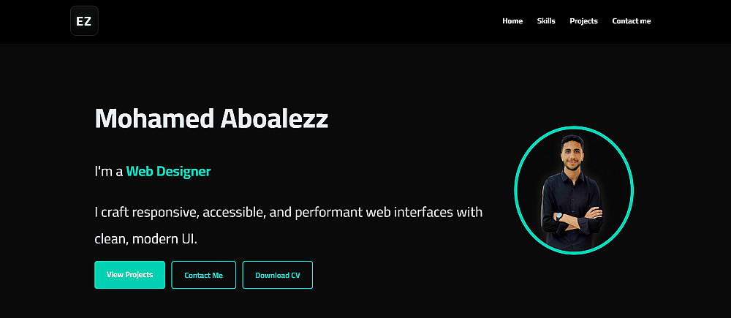
Task: Click the outlined Contact Me button
Action: pos(203,275)
